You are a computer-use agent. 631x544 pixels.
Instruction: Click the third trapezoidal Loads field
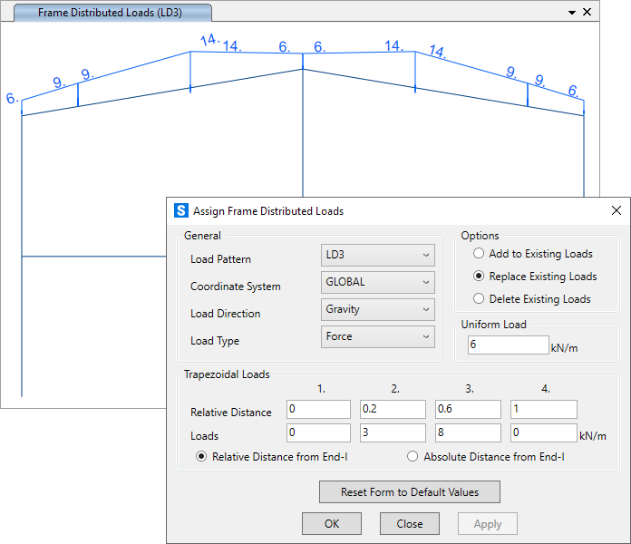point(468,433)
